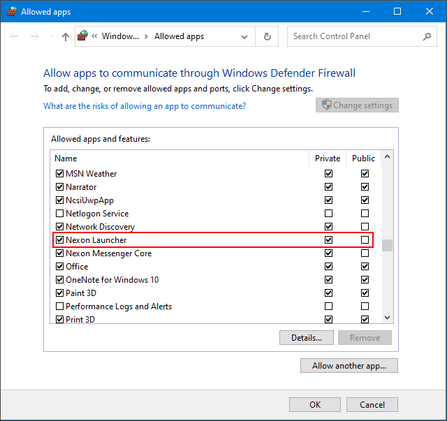Image resolution: width=447 pixels, height=421 pixels.
Task: Toggle Narrator Public checkbox
Action: tap(365, 187)
